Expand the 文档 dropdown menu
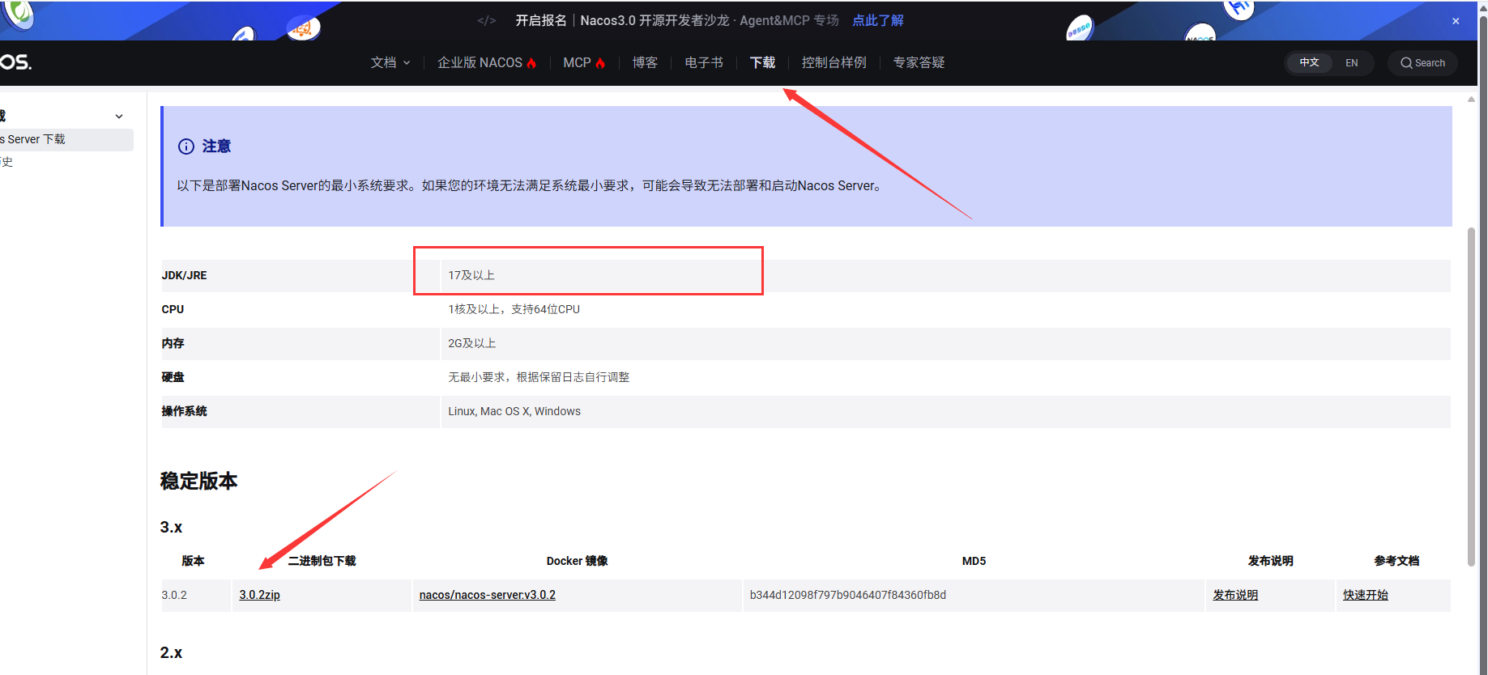 tap(390, 62)
